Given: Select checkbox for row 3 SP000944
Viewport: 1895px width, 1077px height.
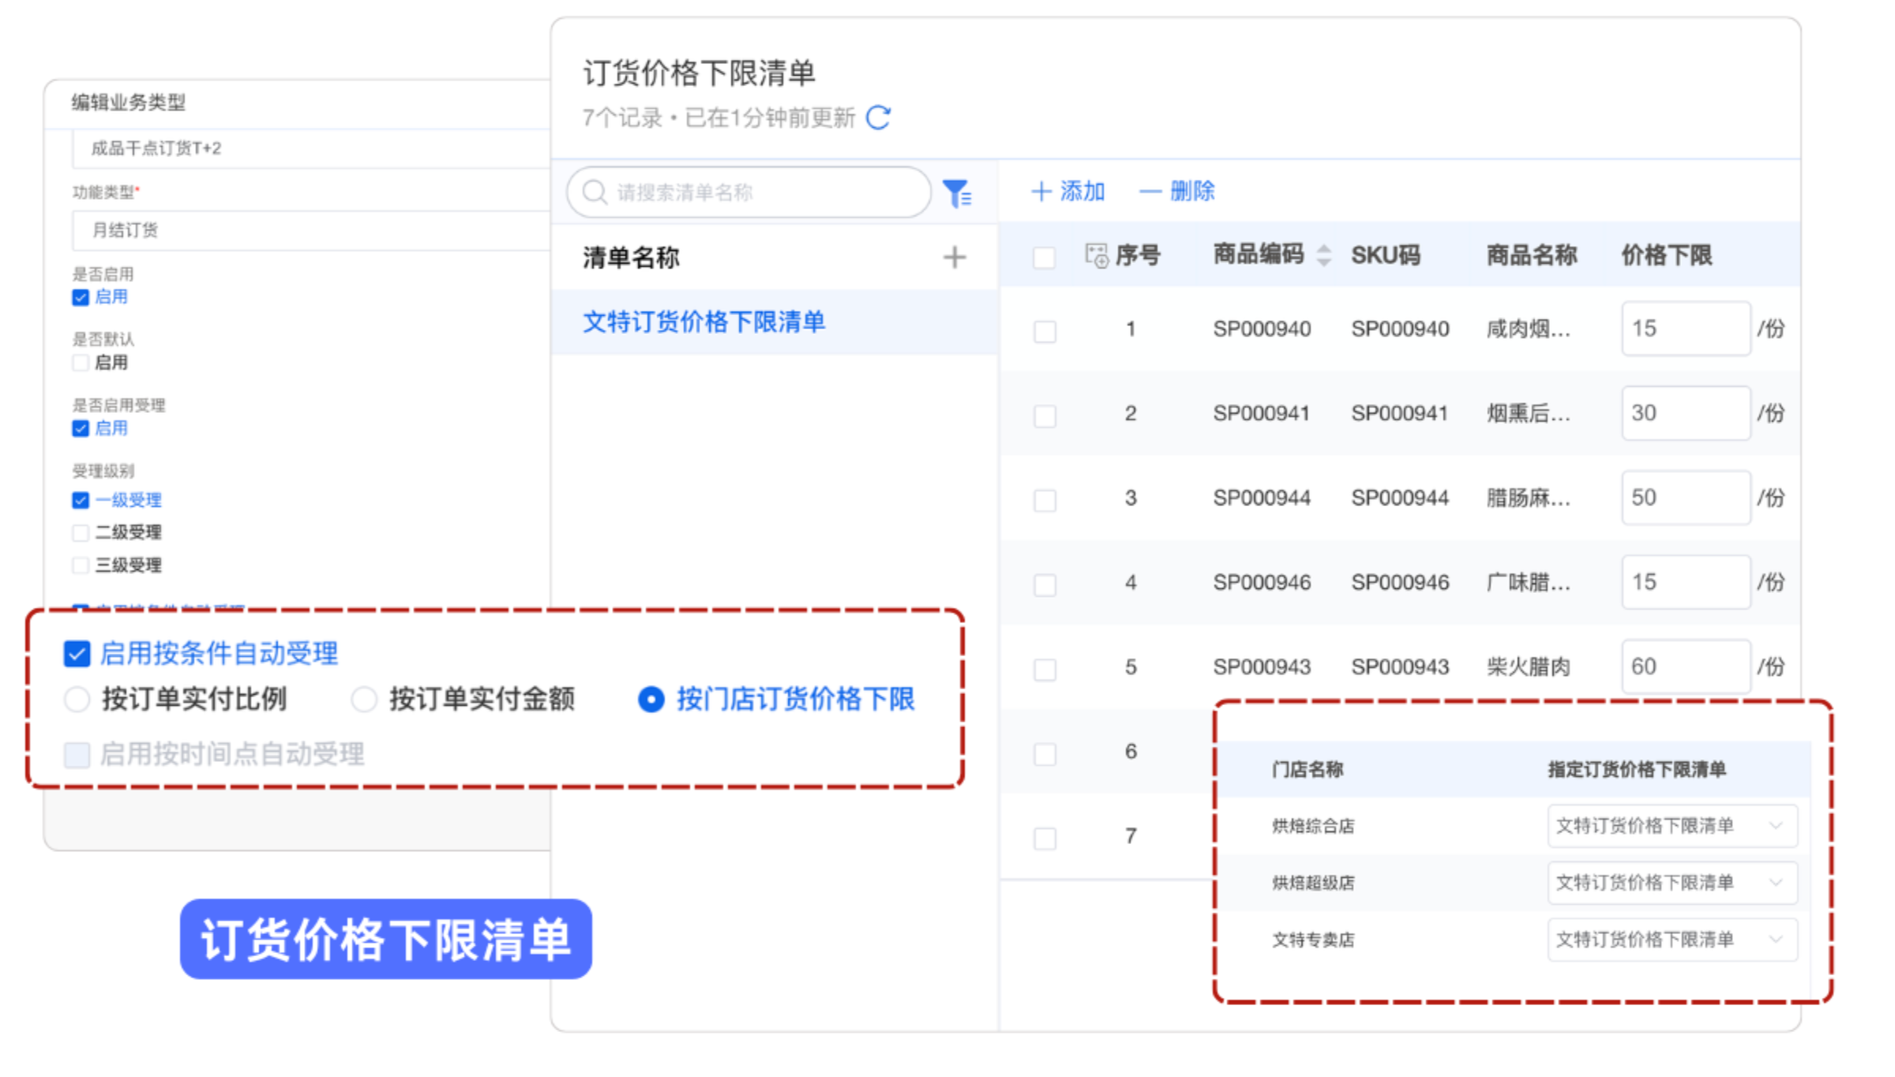Looking at the screenshot, I should pyautogui.click(x=1045, y=500).
